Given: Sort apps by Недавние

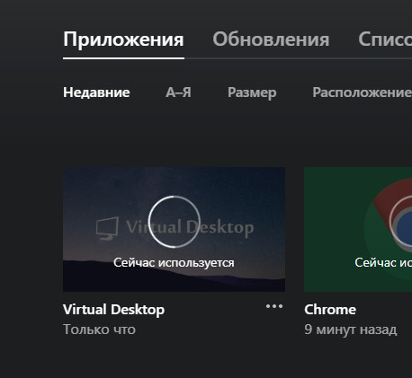Looking at the screenshot, I should click(96, 92).
